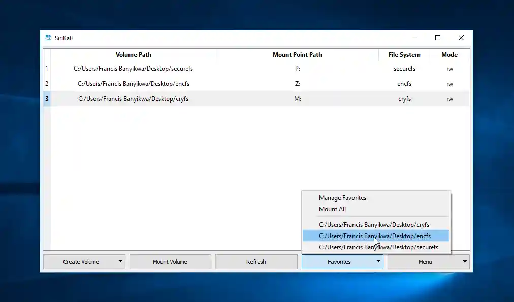Sort by the Volume Path column header
Viewport: 514px width, 302px height.
(x=133, y=55)
